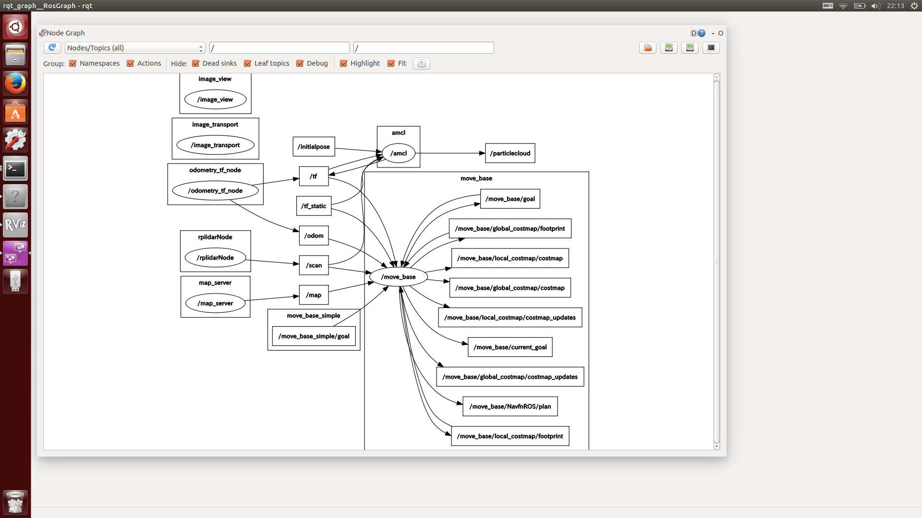The width and height of the screenshot is (922, 518).
Task: Click the help icon next to node graph title
Action: pos(702,32)
